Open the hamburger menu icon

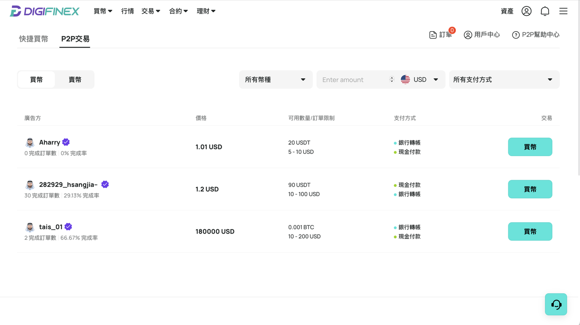[x=563, y=11]
